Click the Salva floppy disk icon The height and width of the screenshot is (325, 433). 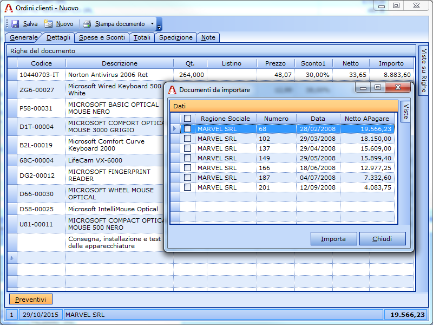(x=15, y=24)
